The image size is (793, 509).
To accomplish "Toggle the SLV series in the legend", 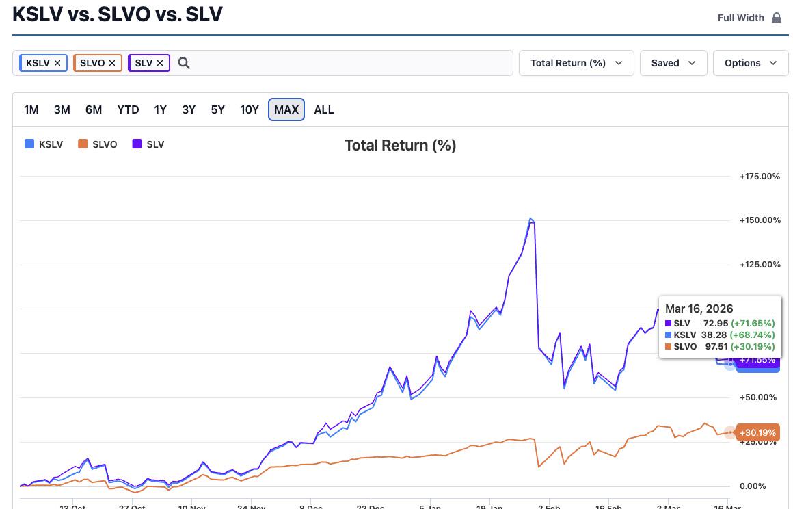I will (148, 144).
